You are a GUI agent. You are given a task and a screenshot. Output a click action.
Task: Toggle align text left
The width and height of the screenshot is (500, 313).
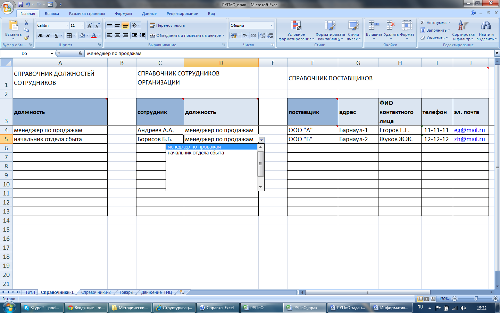tap(109, 35)
